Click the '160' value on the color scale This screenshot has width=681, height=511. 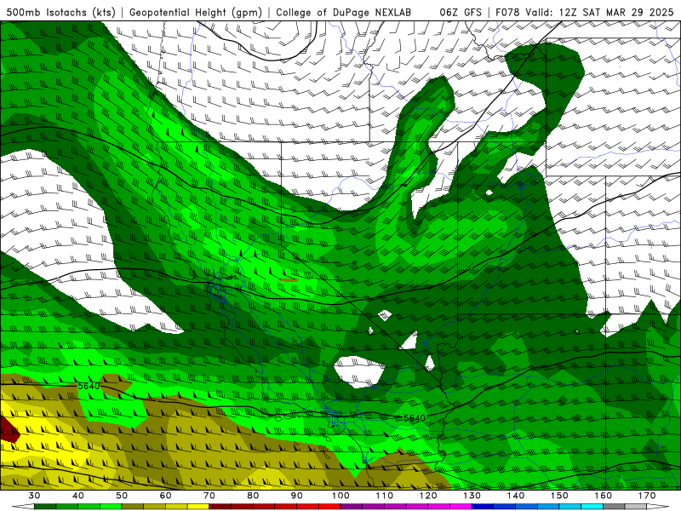(x=604, y=496)
